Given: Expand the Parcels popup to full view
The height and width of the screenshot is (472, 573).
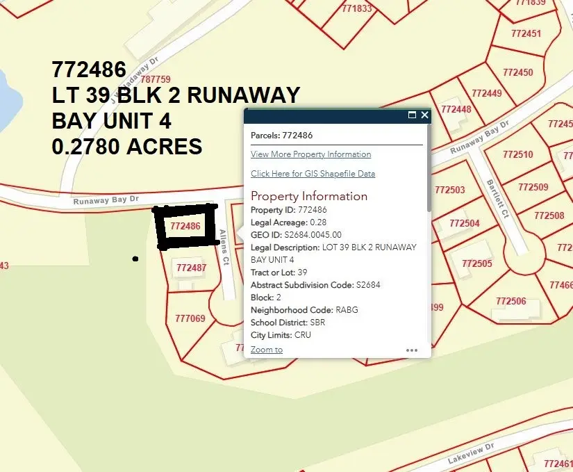Looking at the screenshot, I should (413, 115).
